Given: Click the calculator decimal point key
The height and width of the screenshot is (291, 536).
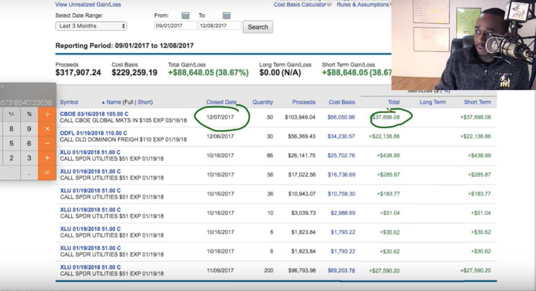Looking at the screenshot, I should (29, 173).
